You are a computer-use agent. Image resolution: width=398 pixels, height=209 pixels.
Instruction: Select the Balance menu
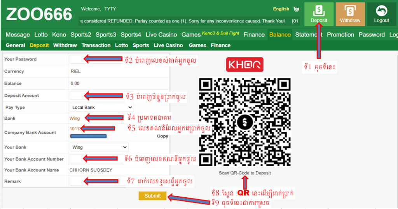click(x=280, y=35)
